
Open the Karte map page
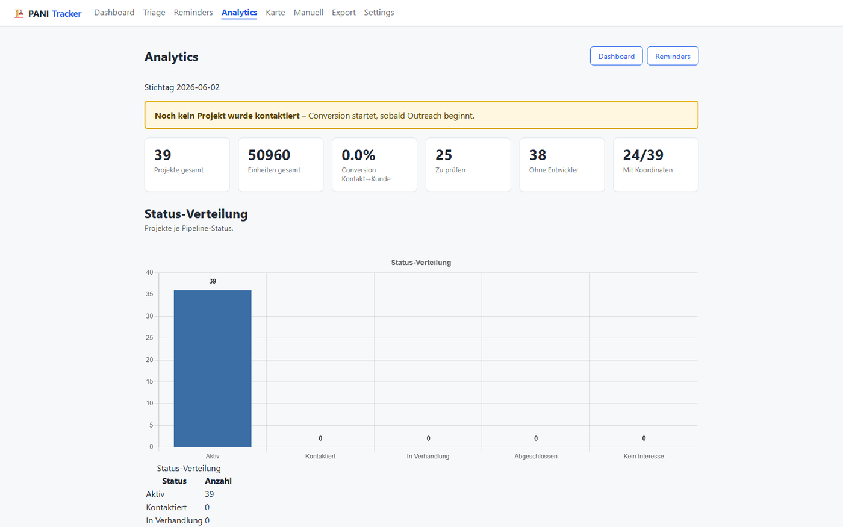click(x=275, y=13)
